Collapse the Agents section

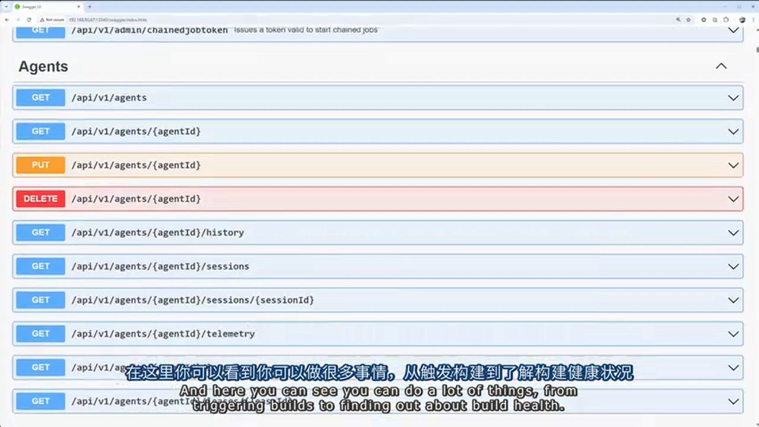[720, 66]
